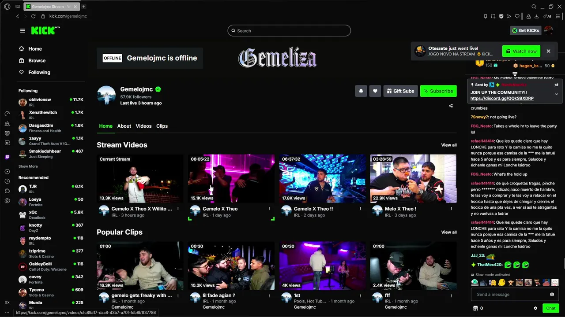Image resolution: width=565 pixels, height=317 pixels.
Task: Click View all for Stream Videos
Action: tap(449, 145)
